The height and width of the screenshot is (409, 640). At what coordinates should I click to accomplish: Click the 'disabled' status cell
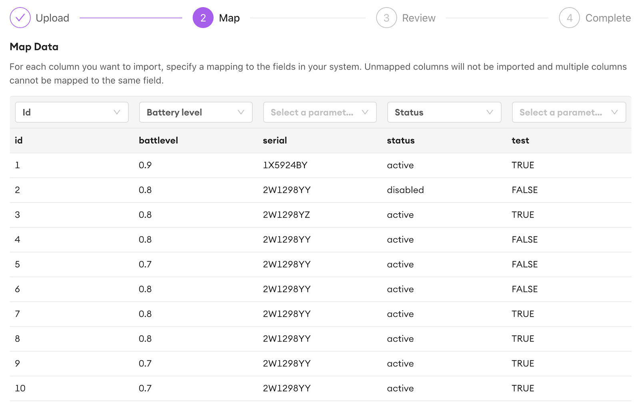[x=405, y=190]
